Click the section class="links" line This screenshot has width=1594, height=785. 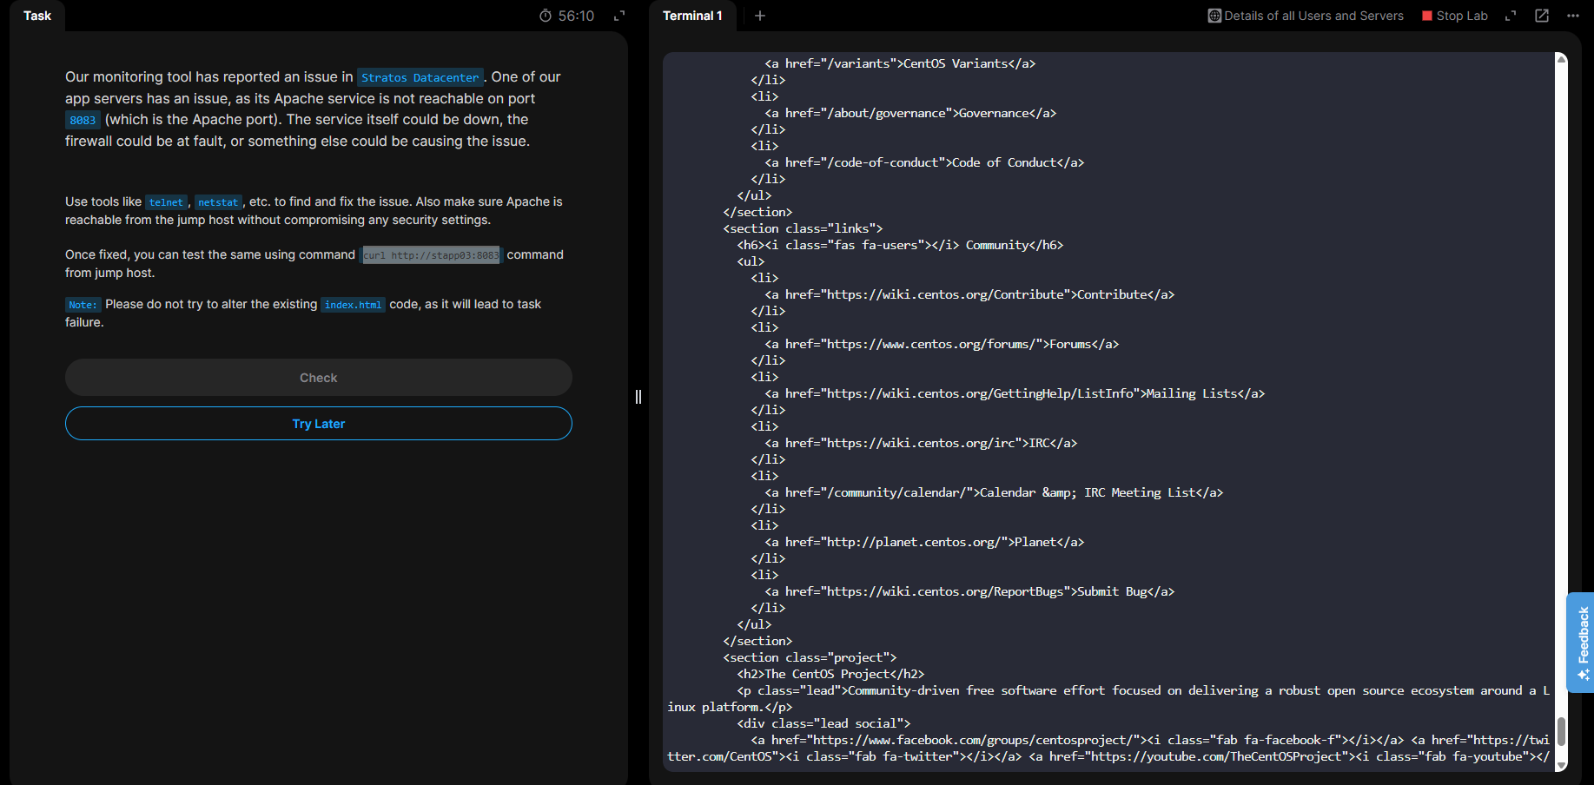[803, 228]
